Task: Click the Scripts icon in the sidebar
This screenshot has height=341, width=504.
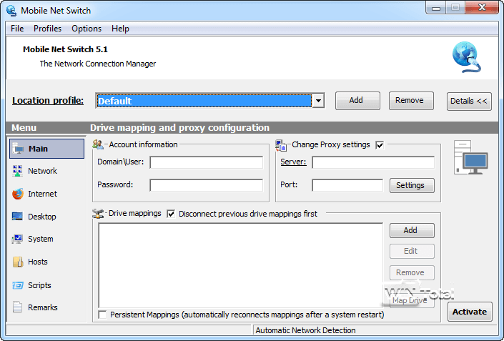Action: (18, 285)
